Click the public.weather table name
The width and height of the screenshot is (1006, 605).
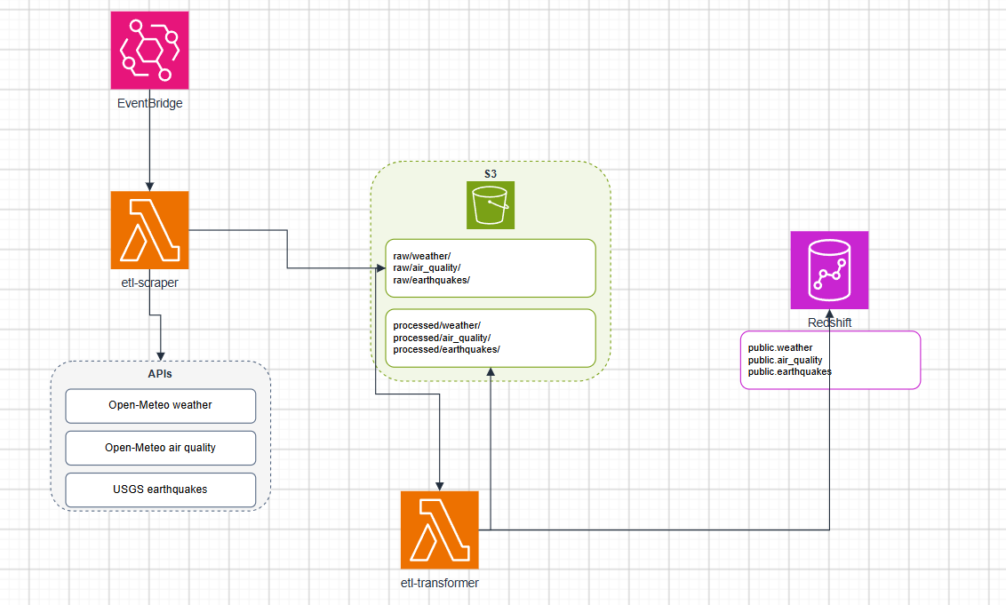[x=780, y=347]
